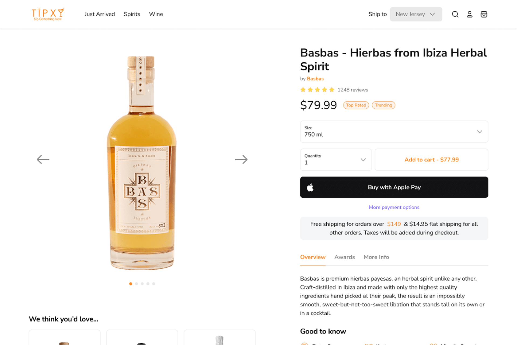Open the Ship to New Jersey dropdown
The image size is (517, 345).
click(x=416, y=14)
